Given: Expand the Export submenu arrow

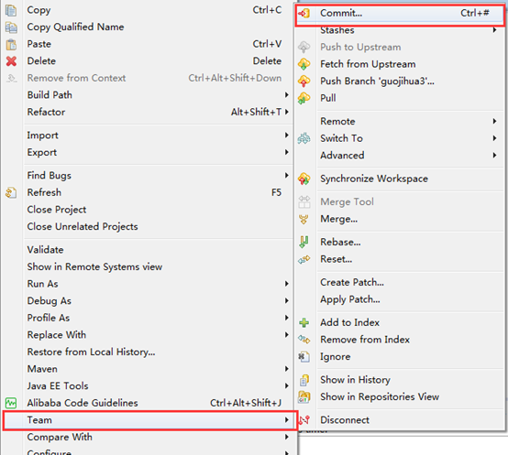Looking at the screenshot, I should (286, 152).
